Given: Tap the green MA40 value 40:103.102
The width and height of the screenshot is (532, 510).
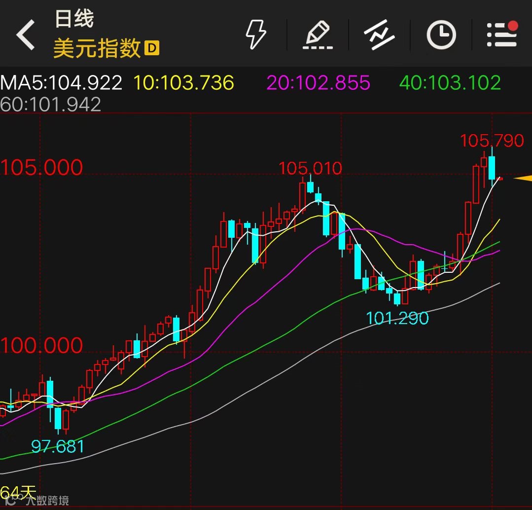Looking at the screenshot, I should (450, 83).
